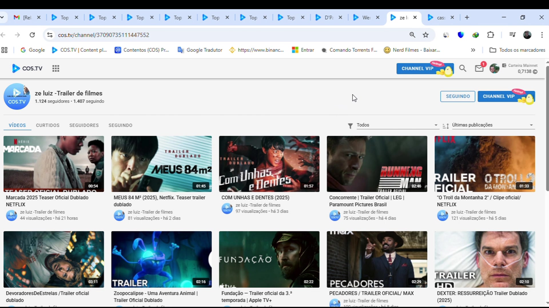
Task: Switch to the VÍDEOS tab
Action: coord(17,125)
